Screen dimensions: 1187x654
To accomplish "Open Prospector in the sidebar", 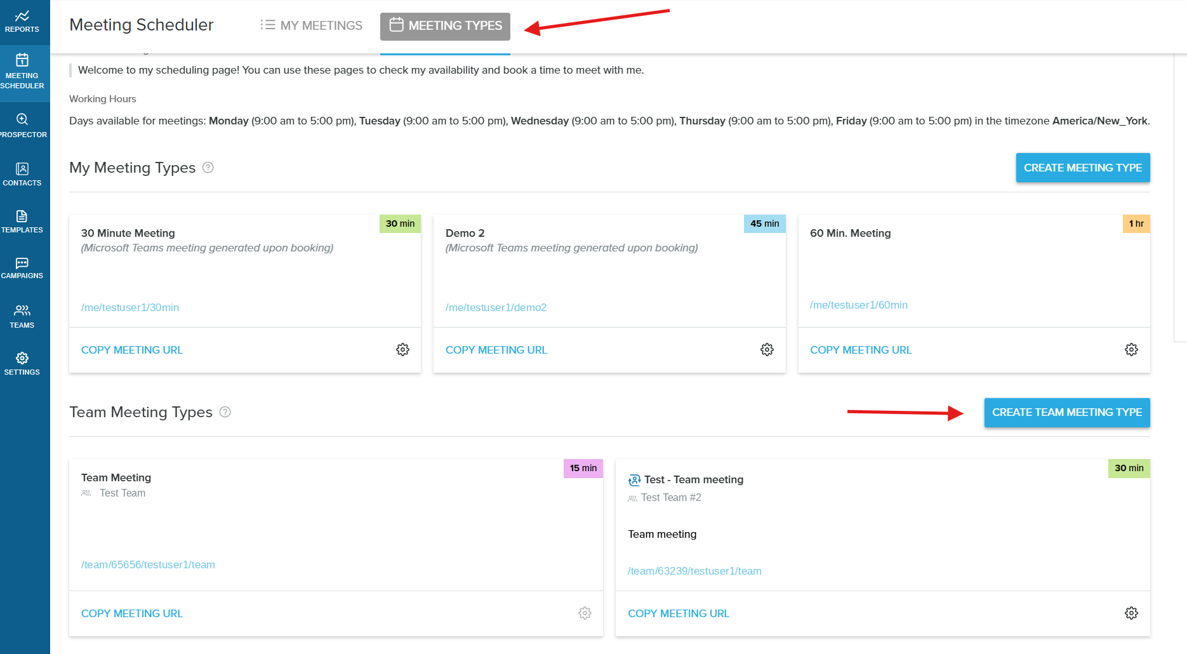I will pyautogui.click(x=22, y=126).
